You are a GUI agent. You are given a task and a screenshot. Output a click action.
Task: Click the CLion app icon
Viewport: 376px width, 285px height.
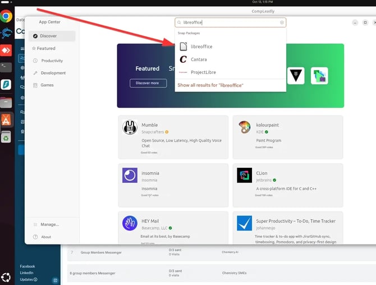[x=244, y=175]
